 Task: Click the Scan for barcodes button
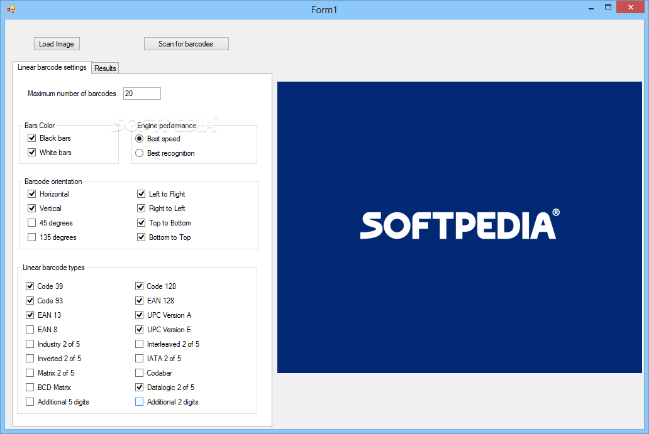[186, 44]
